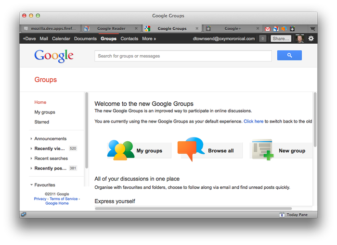Open Contacts in the Google bar
Viewport: 337px width, 245px height.
tap(129, 38)
